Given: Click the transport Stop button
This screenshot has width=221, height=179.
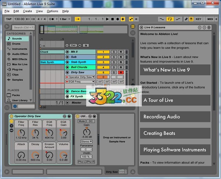Looking at the screenshot, I should tap(112, 19).
